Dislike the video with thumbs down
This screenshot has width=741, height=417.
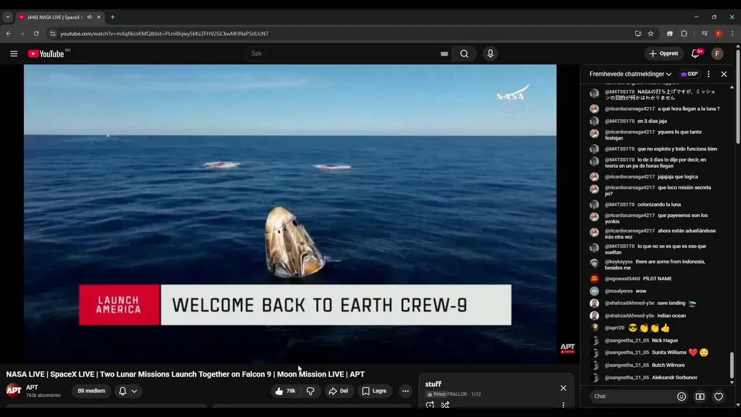[310, 391]
